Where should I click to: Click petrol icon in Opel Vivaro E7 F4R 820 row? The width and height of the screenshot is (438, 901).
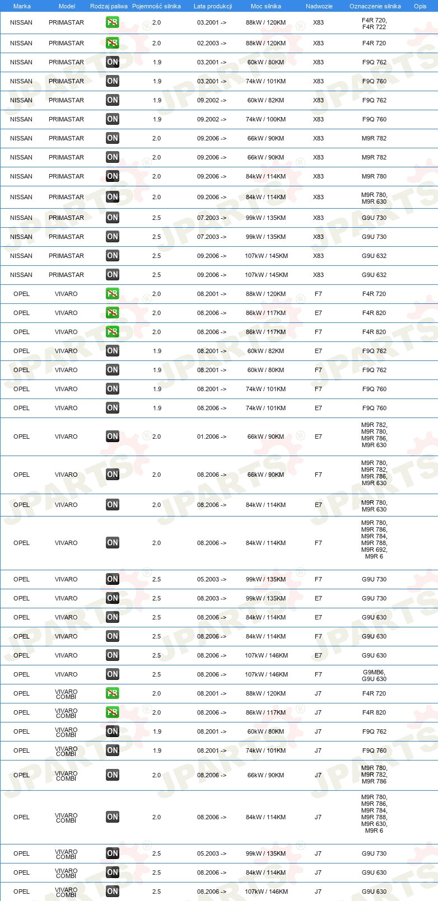[x=113, y=313]
